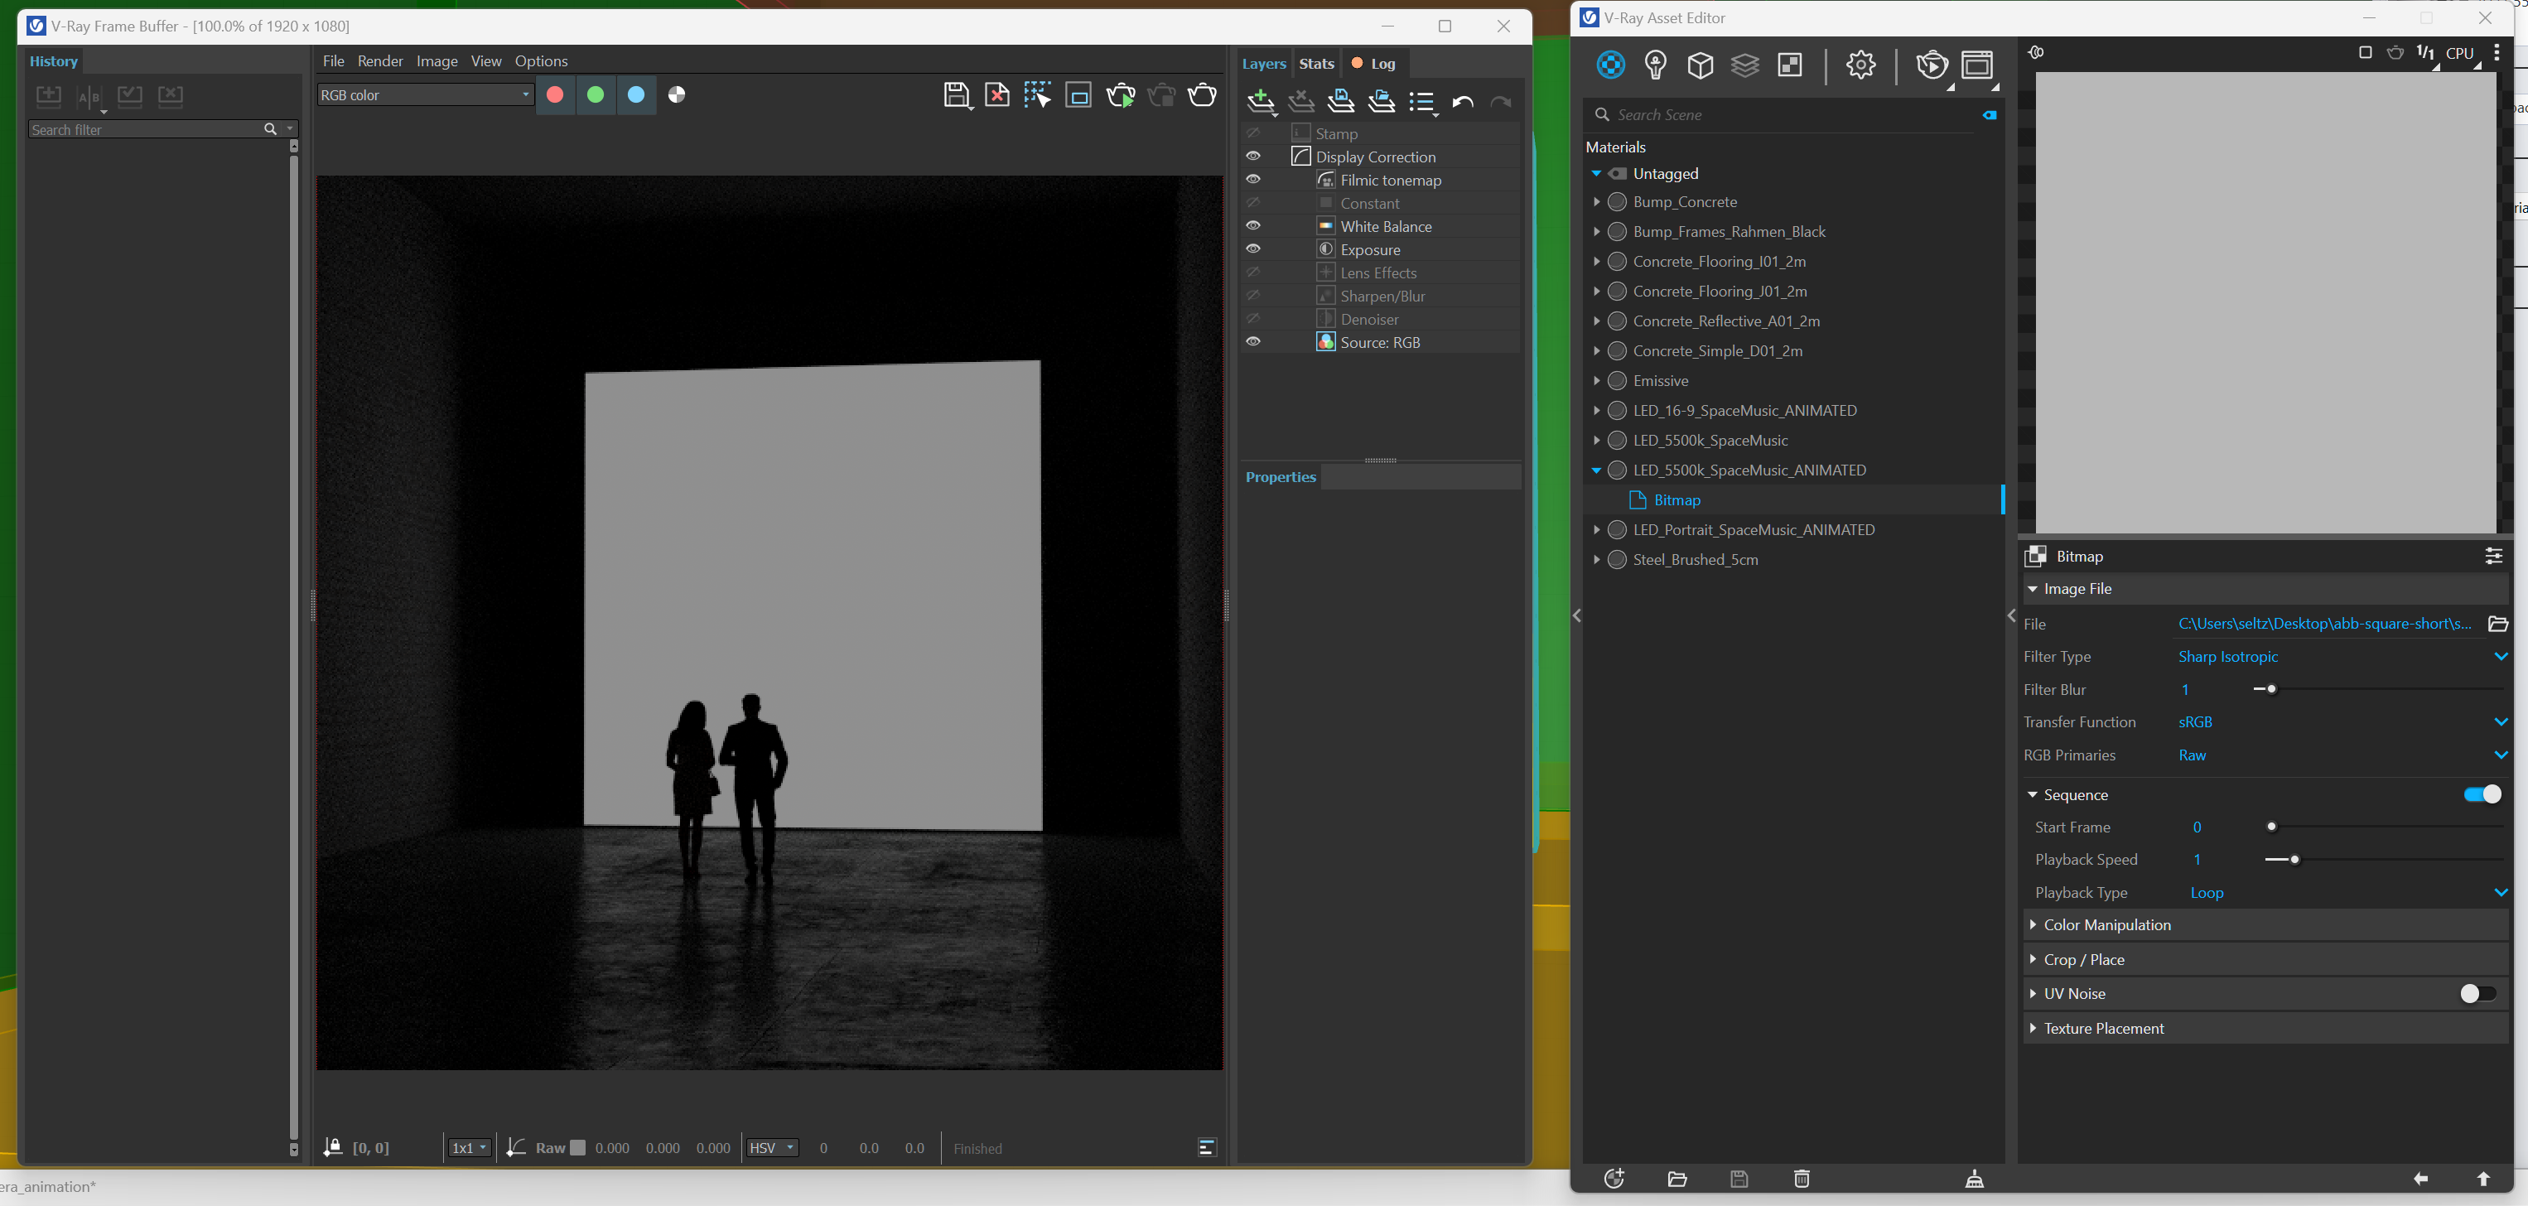The width and height of the screenshot is (2528, 1206).
Task: Expand the Texture Placement section
Action: pos(2266,1029)
